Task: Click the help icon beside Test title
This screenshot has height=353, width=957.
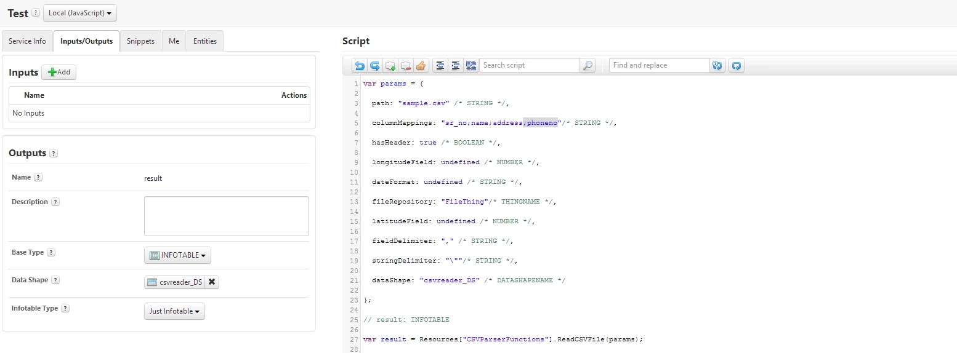Action: 36,12
